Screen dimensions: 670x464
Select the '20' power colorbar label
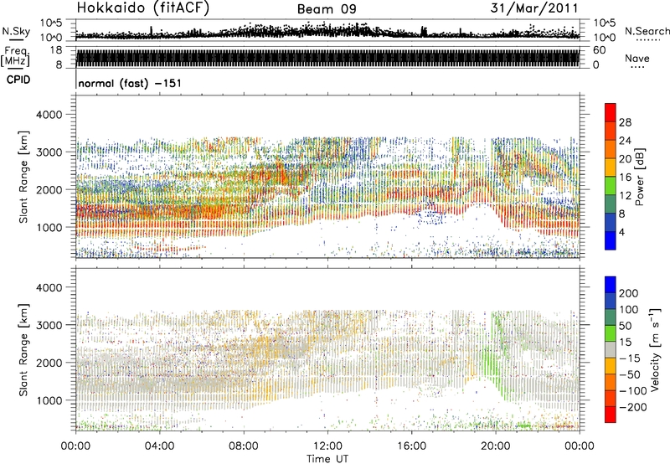(x=625, y=159)
